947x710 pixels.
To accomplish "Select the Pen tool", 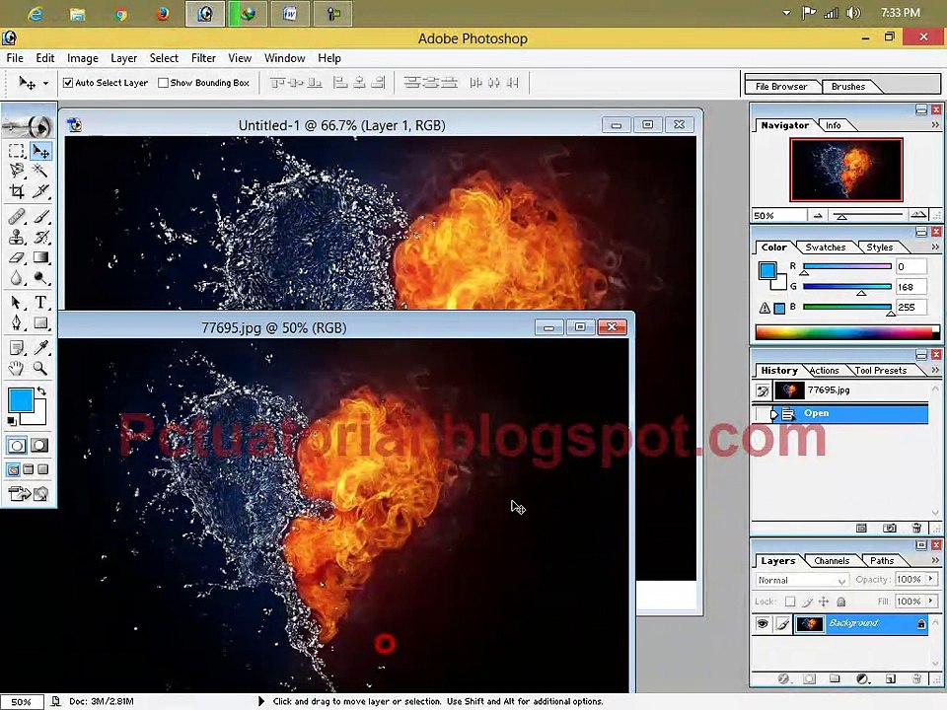I will (x=17, y=322).
